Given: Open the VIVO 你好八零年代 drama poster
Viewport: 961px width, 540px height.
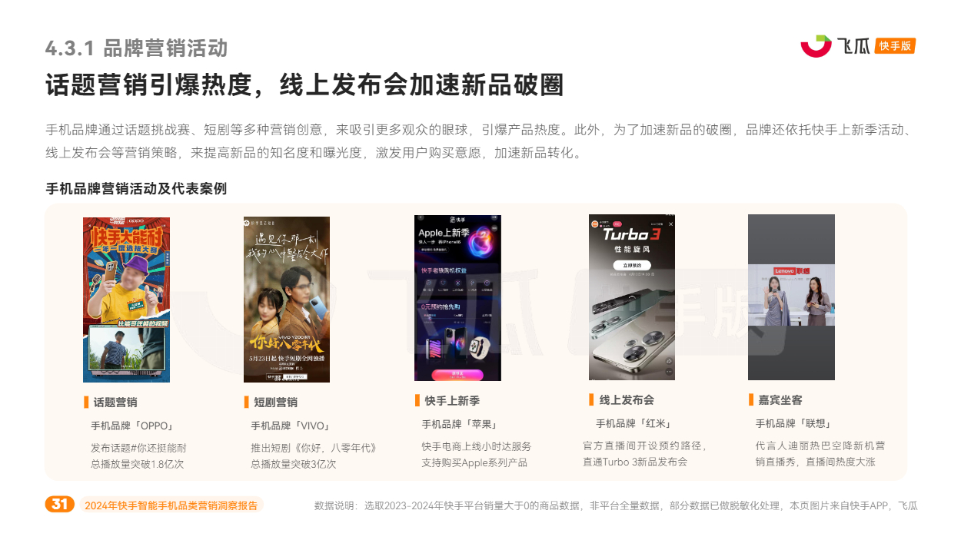Looking at the screenshot, I should pyautogui.click(x=287, y=300).
